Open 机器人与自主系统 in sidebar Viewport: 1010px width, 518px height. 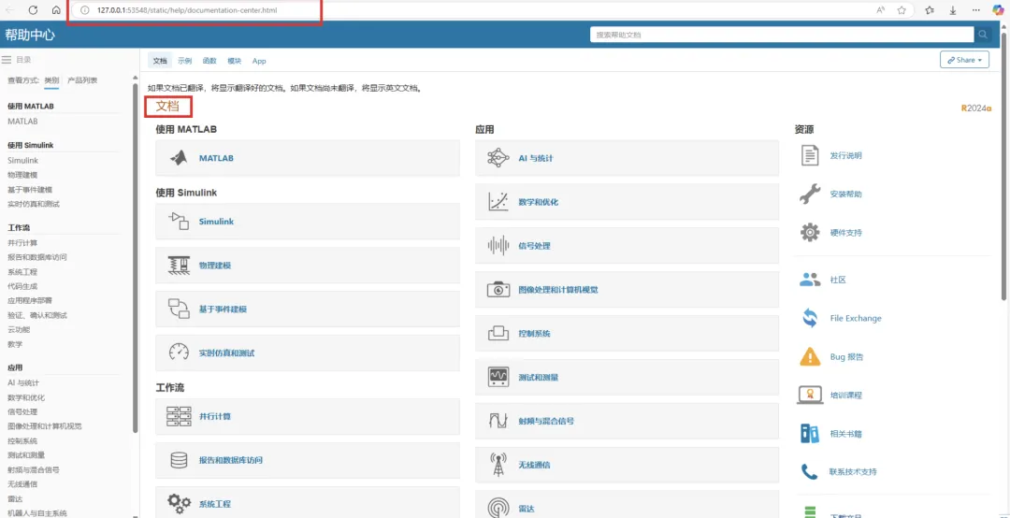click(37, 513)
